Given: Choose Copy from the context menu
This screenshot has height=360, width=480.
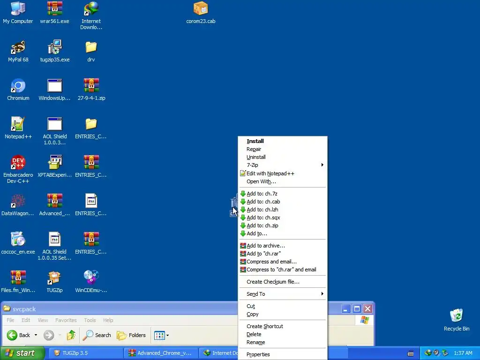Looking at the screenshot, I should point(283,315).
